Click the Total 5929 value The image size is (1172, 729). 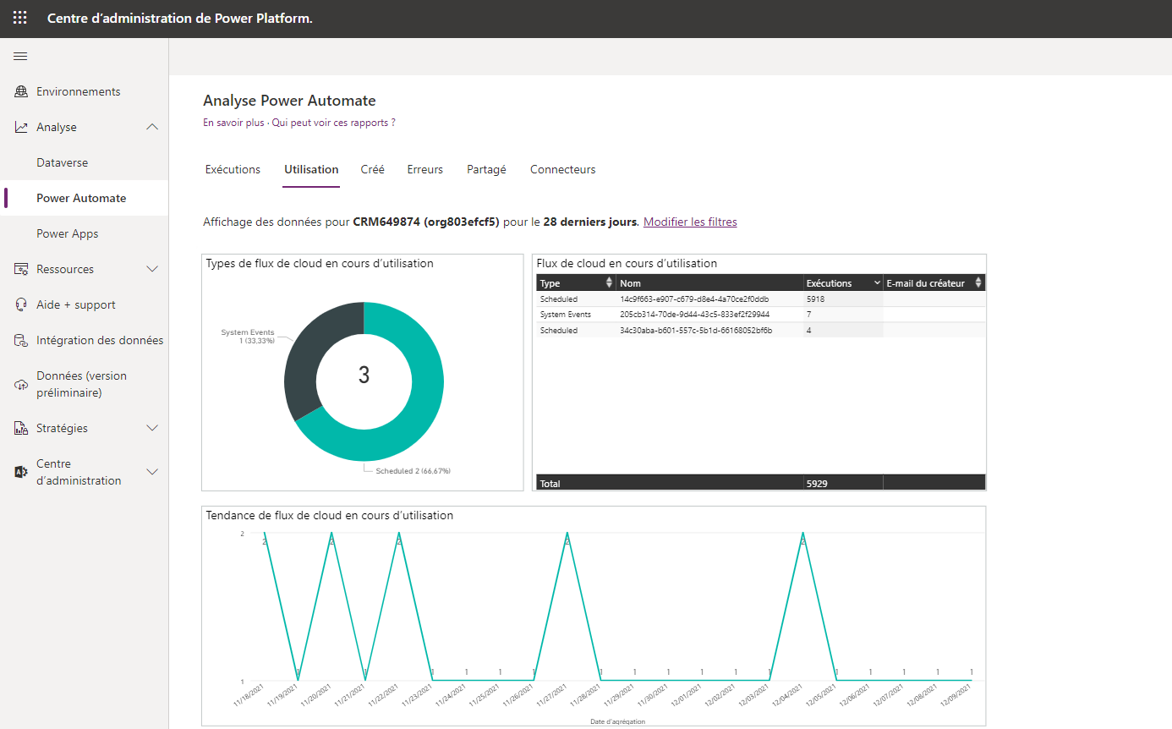[x=816, y=484]
